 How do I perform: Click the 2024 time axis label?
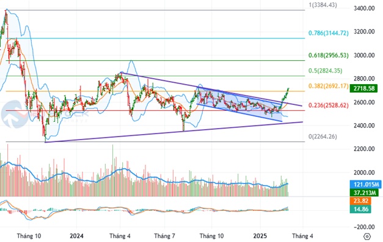[x=76, y=236]
